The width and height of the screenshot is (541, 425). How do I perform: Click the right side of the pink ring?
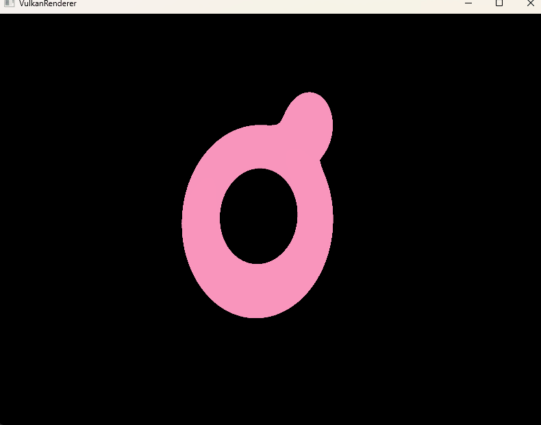coord(316,218)
